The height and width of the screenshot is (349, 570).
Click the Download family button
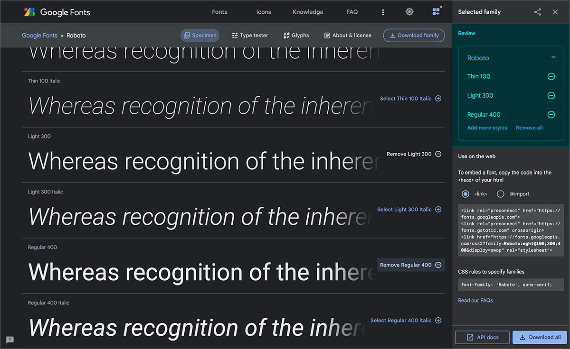pyautogui.click(x=414, y=36)
